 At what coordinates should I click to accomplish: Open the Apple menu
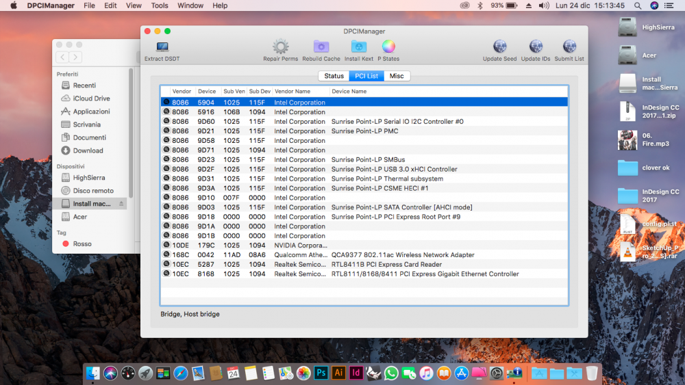point(14,5)
